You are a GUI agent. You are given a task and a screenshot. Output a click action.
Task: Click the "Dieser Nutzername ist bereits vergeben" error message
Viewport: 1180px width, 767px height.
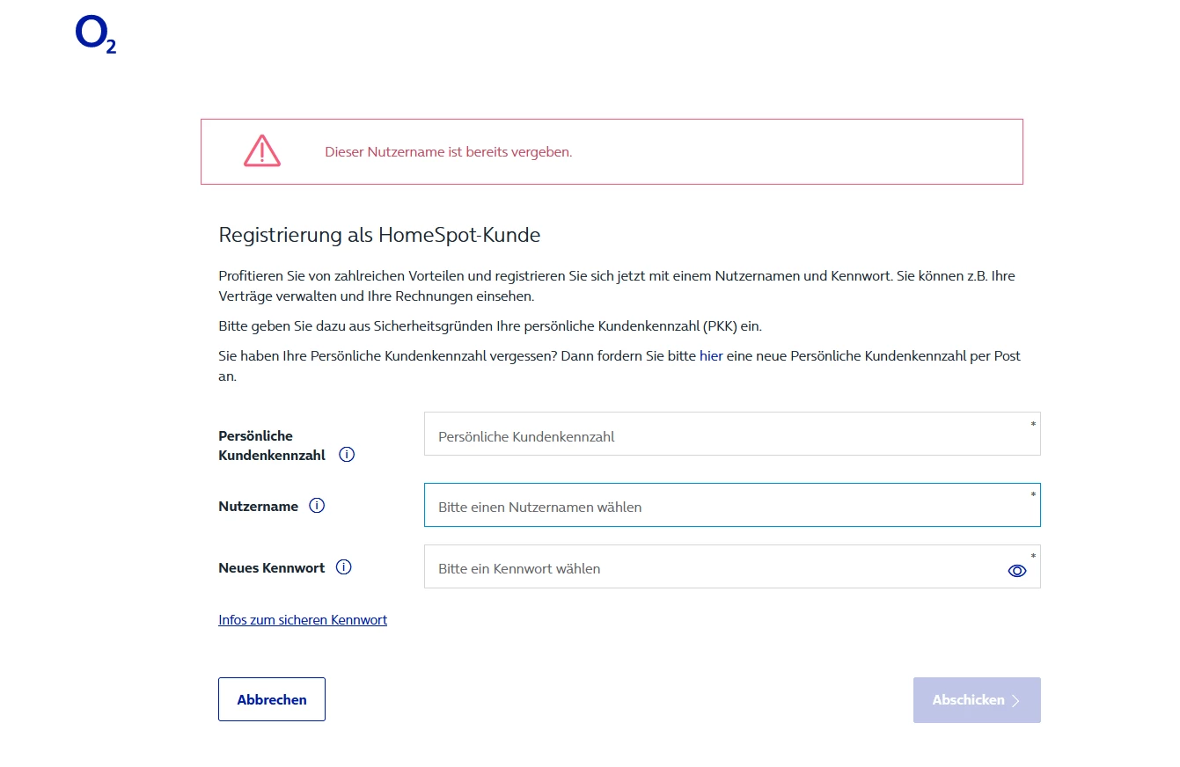tap(449, 152)
